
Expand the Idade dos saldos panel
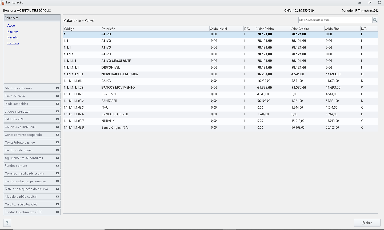click(x=57, y=104)
